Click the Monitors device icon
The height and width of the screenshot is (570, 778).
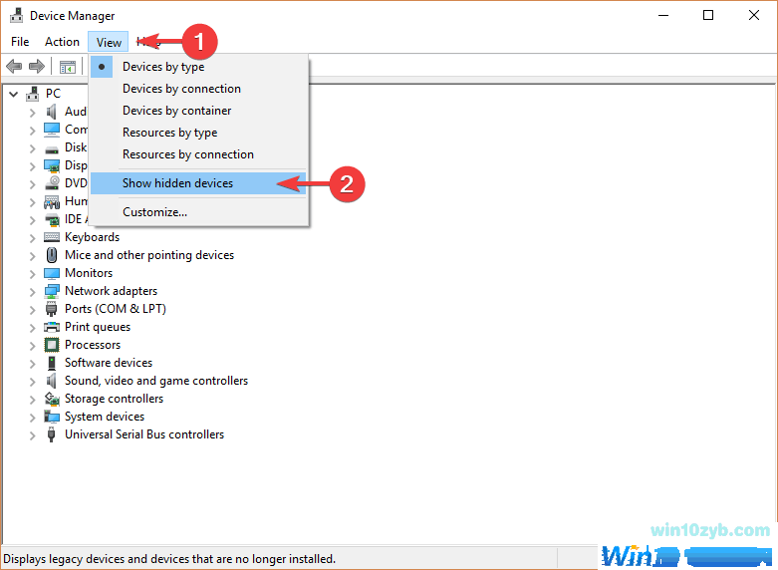[52, 273]
